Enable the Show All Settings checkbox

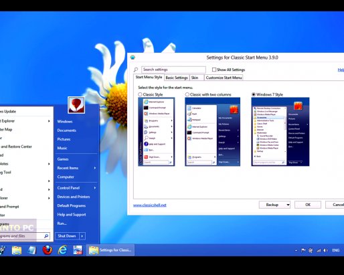point(214,70)
